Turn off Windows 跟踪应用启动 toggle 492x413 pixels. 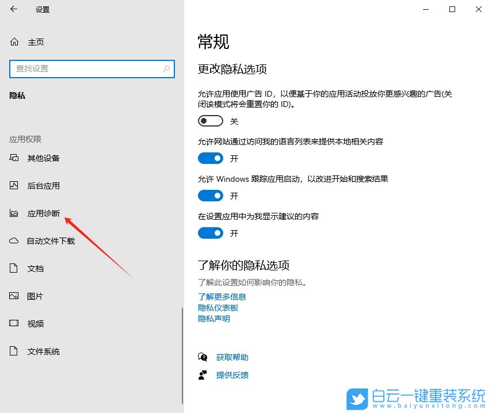(x=210, y=196)
